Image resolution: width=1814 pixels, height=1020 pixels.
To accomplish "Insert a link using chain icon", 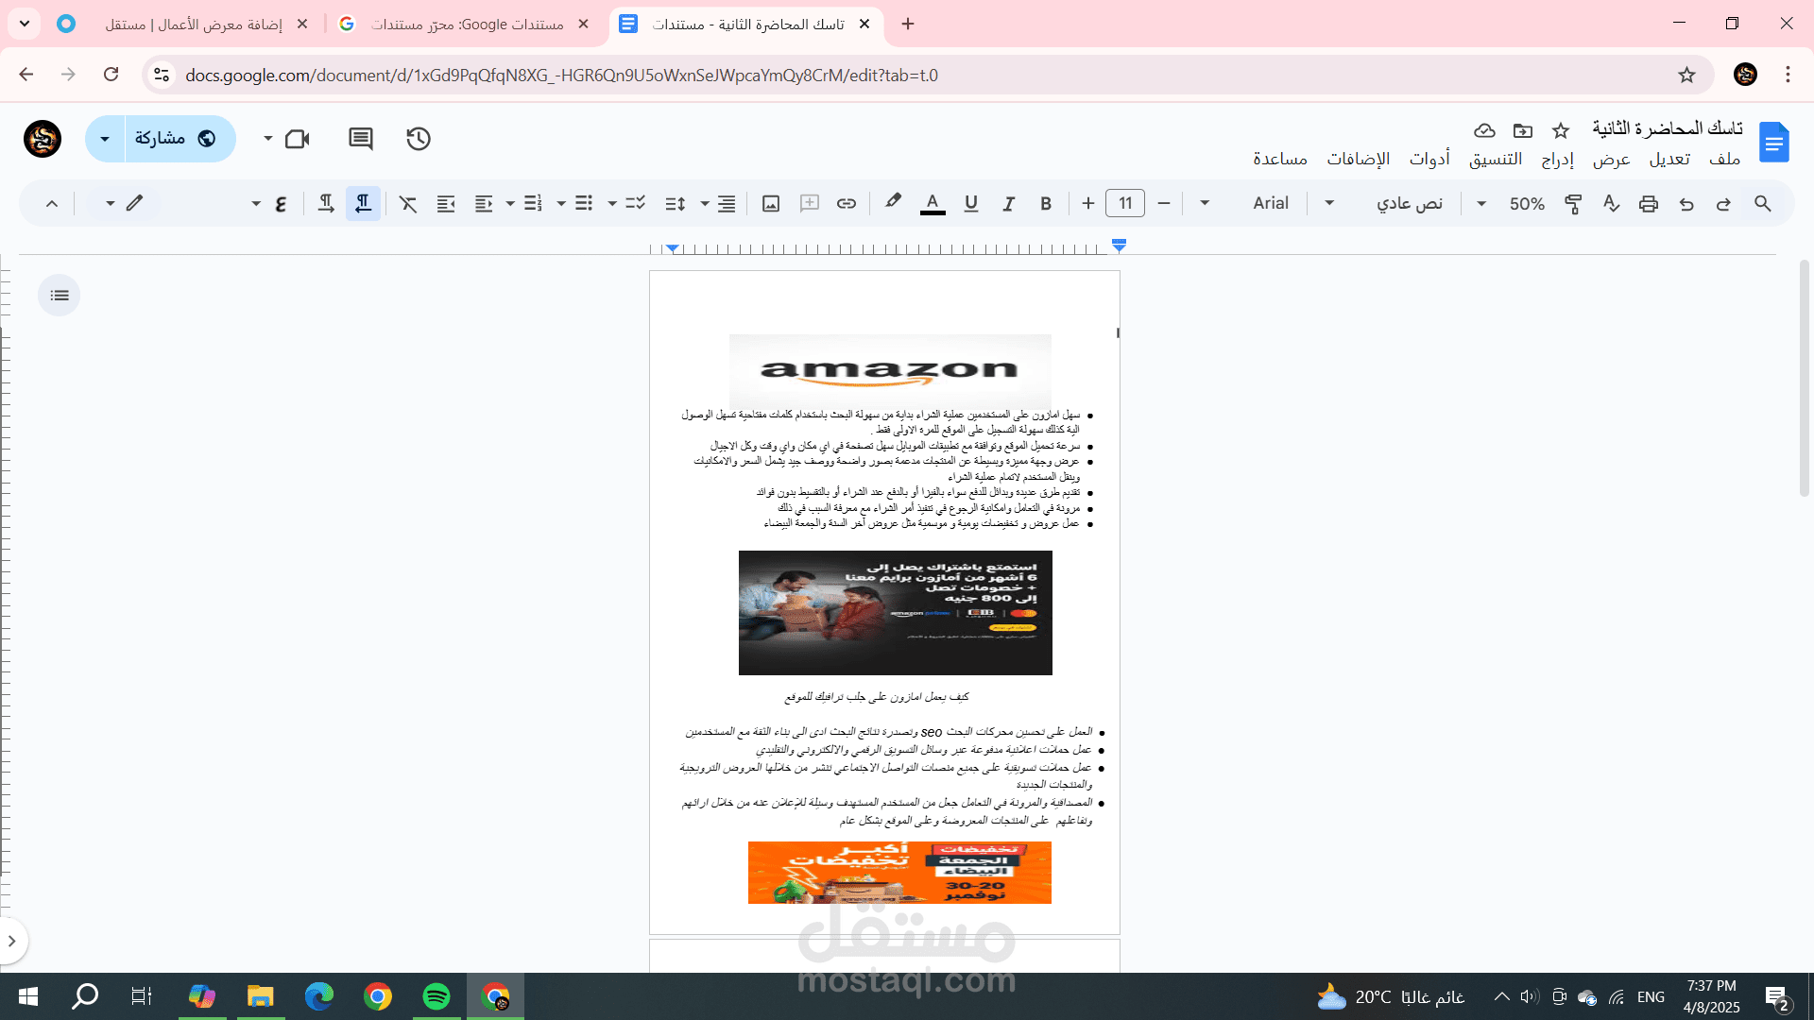I will pos(847,203).
